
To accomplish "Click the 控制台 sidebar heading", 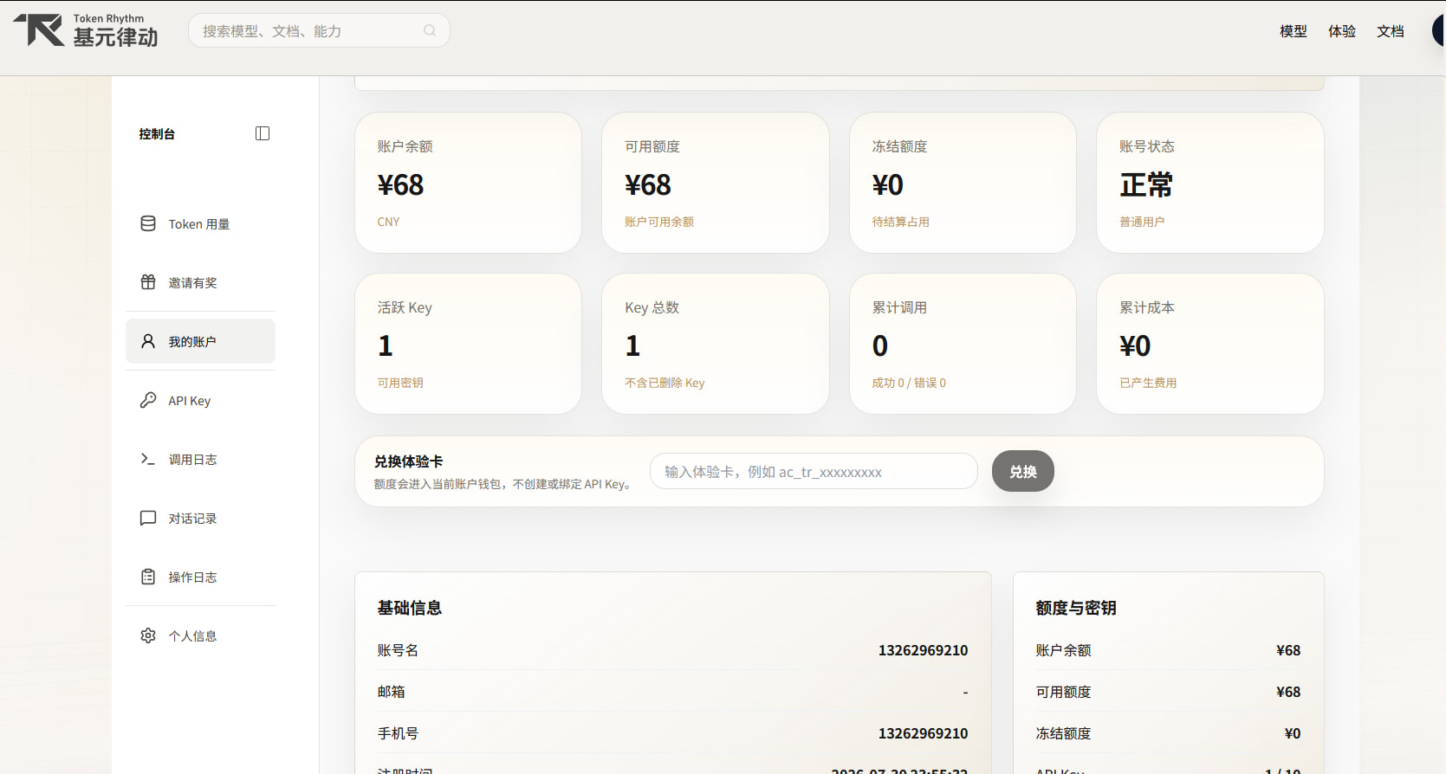I will click(157, 133).
